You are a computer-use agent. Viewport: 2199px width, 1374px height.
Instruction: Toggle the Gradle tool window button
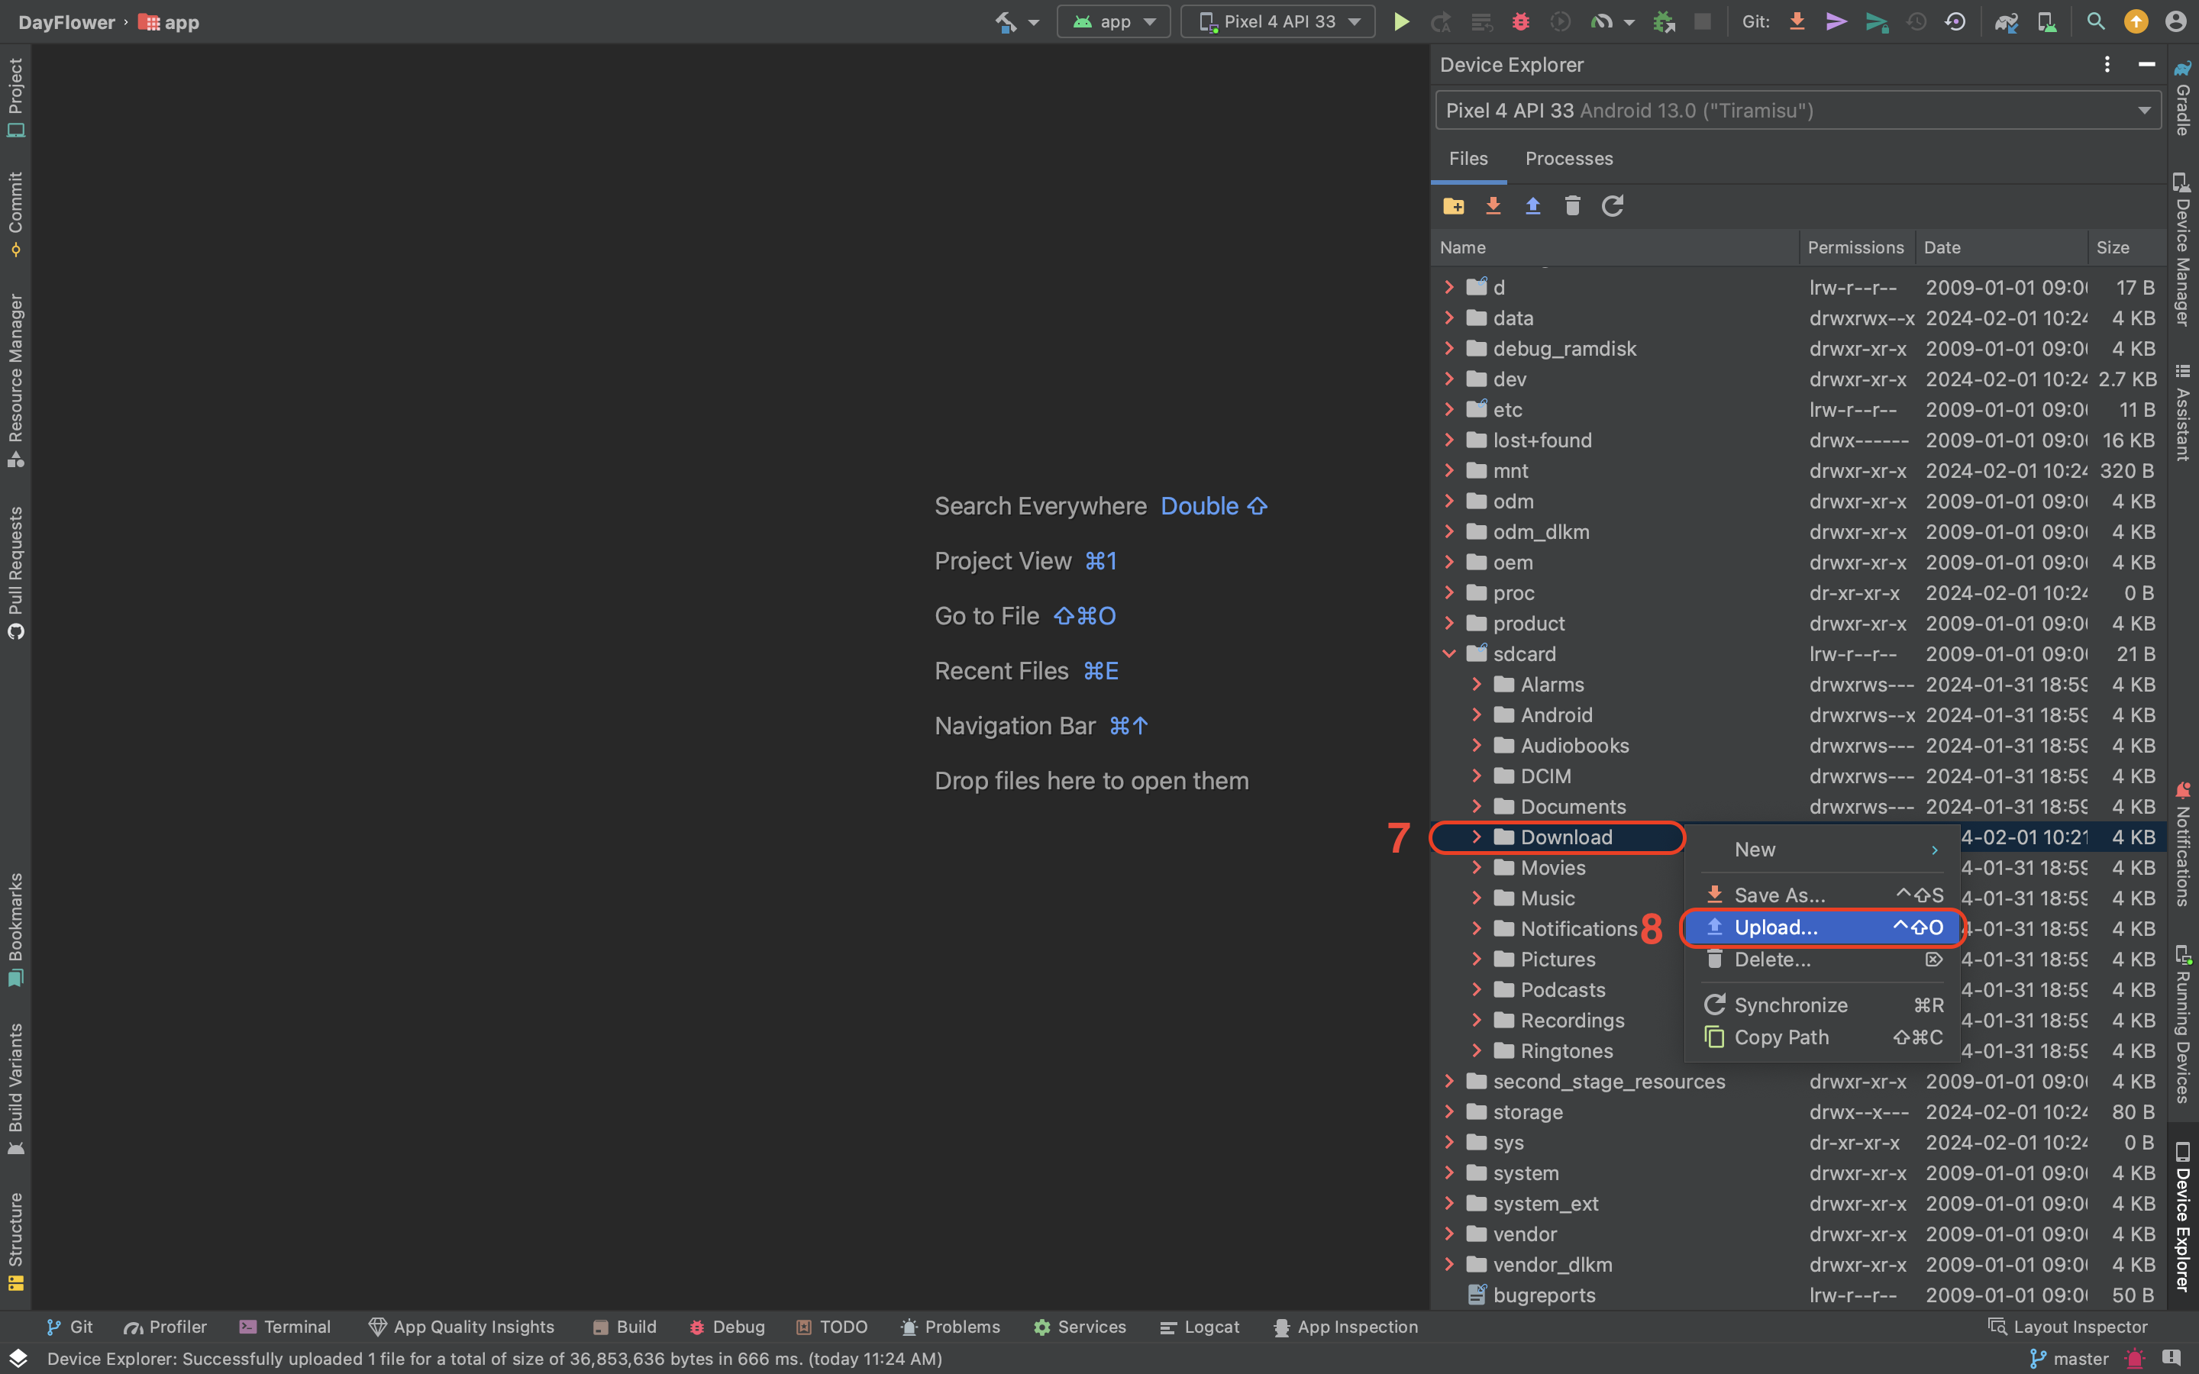[x=2183, y=98]
